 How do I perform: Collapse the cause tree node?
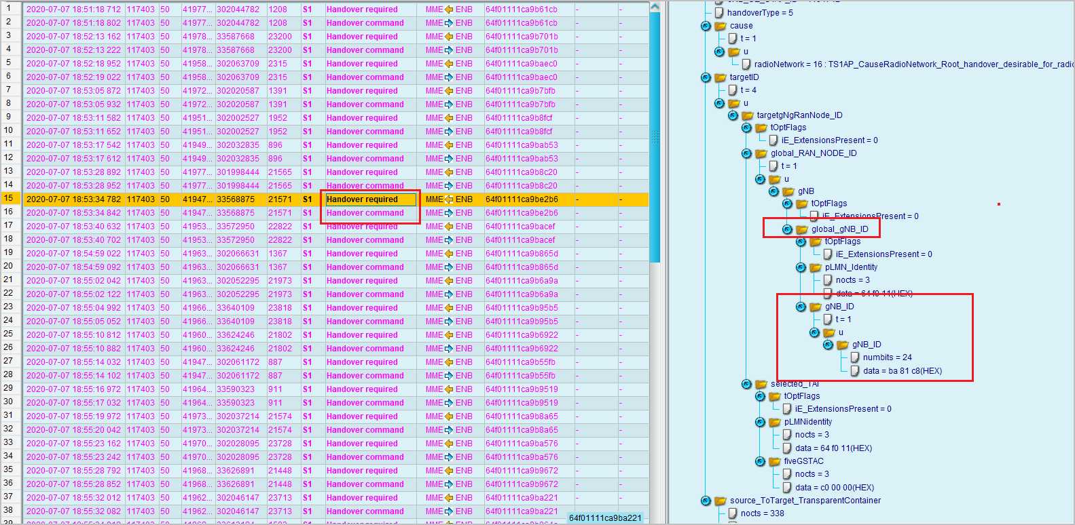click(706, 26)
